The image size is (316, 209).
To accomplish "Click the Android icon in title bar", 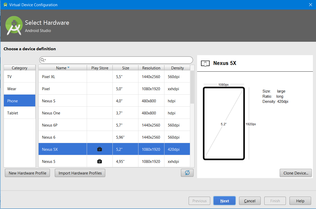I will (x=5, y=5).
